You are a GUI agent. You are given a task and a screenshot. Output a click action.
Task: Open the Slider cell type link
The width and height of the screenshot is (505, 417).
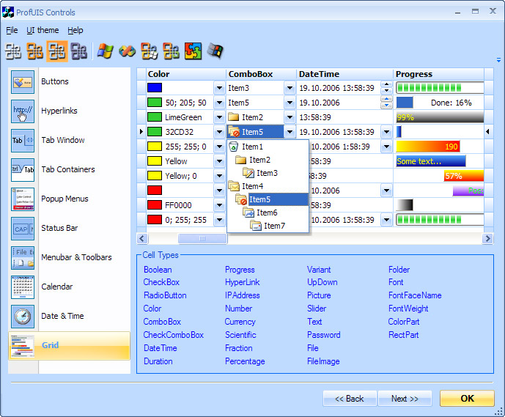317,309
